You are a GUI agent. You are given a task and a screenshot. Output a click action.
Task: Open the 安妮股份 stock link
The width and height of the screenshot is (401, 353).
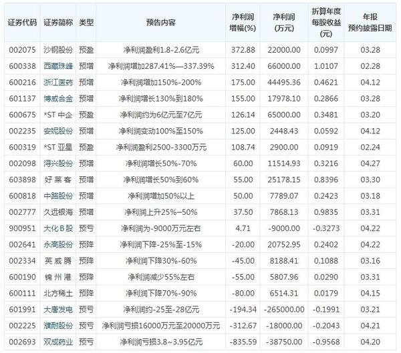(58, 131)
